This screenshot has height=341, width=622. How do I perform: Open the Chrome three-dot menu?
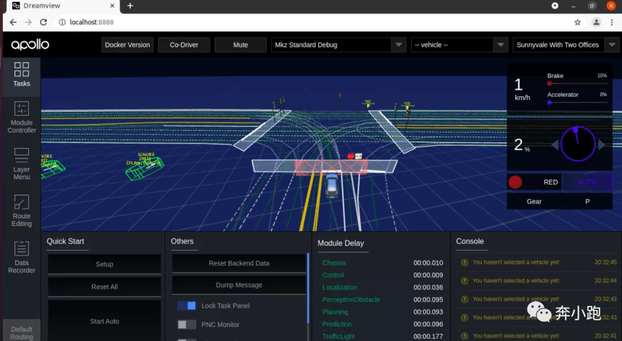(612, 22)
